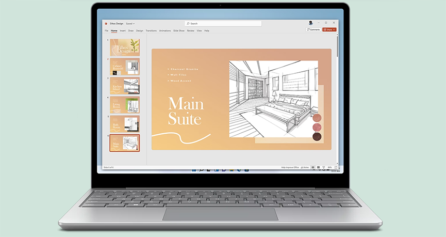Switch to Normal view in status bar
Viewport: 446px width, 237px height.
pyautogui.click(x=314, y=167)
